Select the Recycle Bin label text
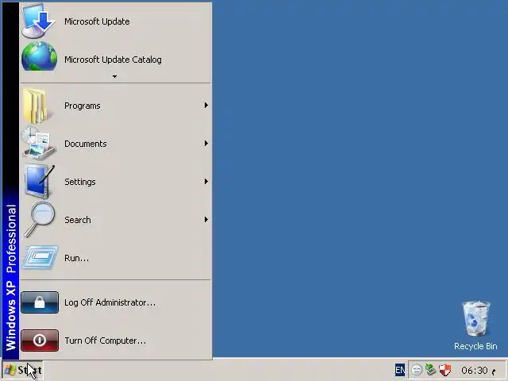 coord(475,346)
